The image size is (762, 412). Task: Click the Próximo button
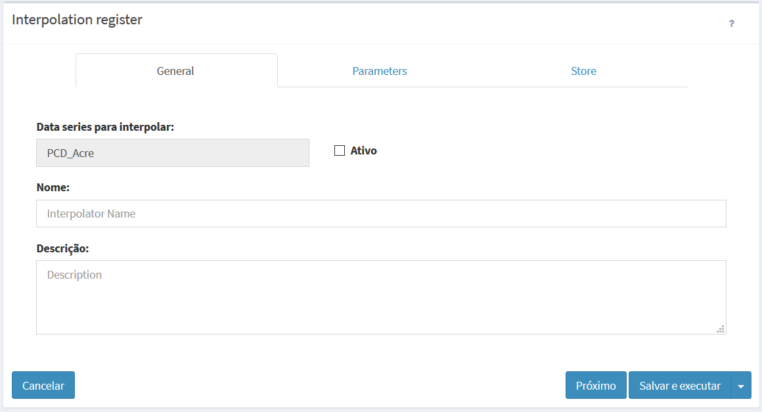(x=596, y=385)
